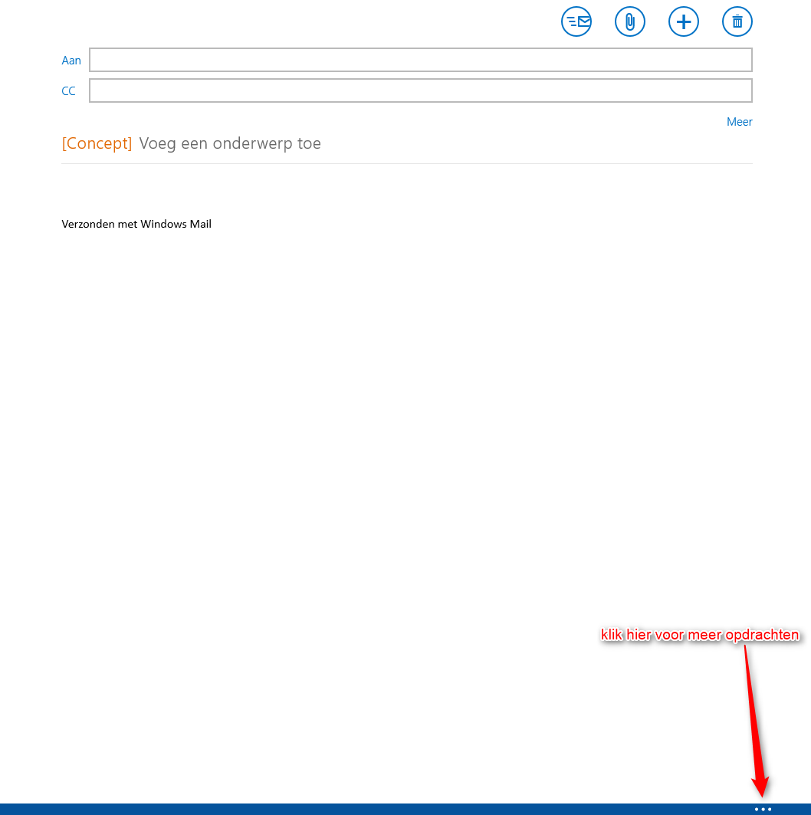Viewport: 811px width, 815px height.
Task: Delete the draft using trash icon
Action: (x=737, y=21)
